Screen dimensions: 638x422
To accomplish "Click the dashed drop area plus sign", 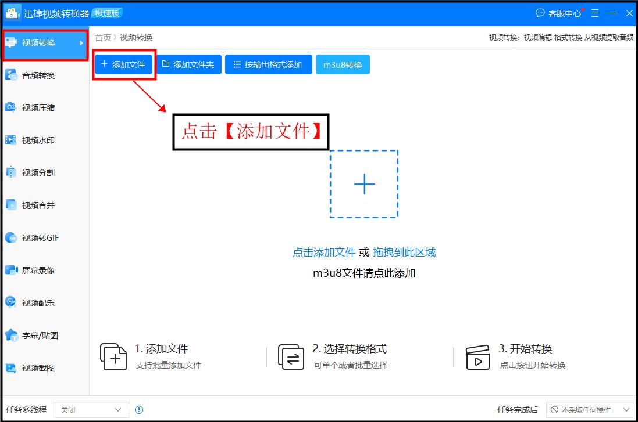I will (x=364, y=184).
